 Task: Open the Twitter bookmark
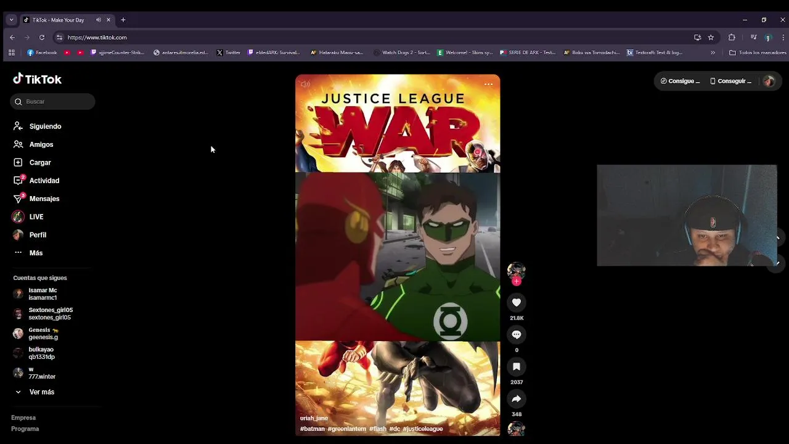229,53
